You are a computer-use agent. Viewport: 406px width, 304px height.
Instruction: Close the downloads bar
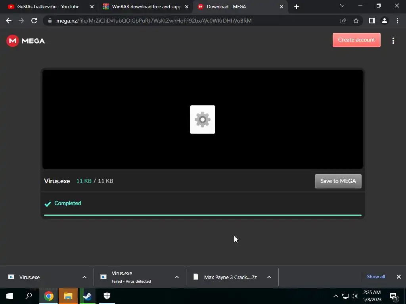coord(399,277)
